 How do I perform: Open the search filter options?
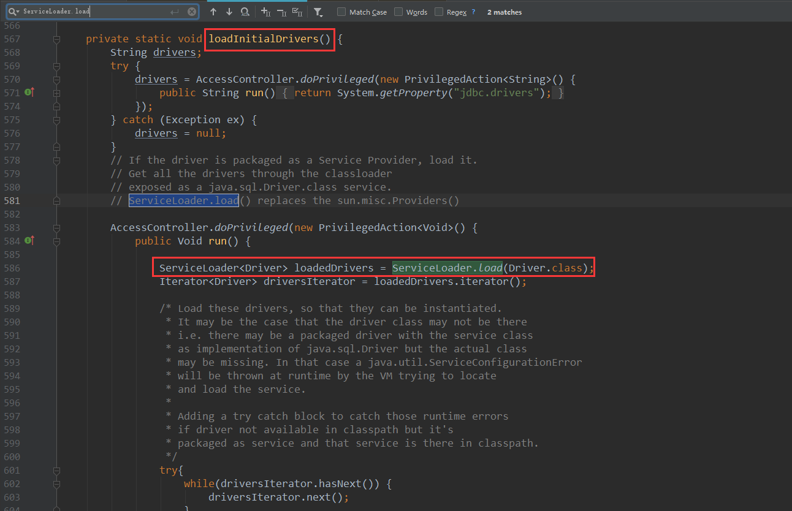(318, 12)
